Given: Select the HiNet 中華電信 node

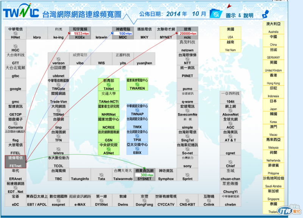Looking at the screenshot, I should coord(16,33).
